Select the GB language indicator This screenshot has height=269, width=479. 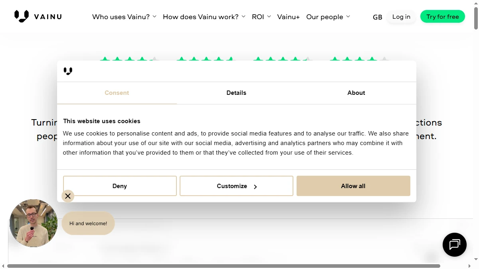377,17
